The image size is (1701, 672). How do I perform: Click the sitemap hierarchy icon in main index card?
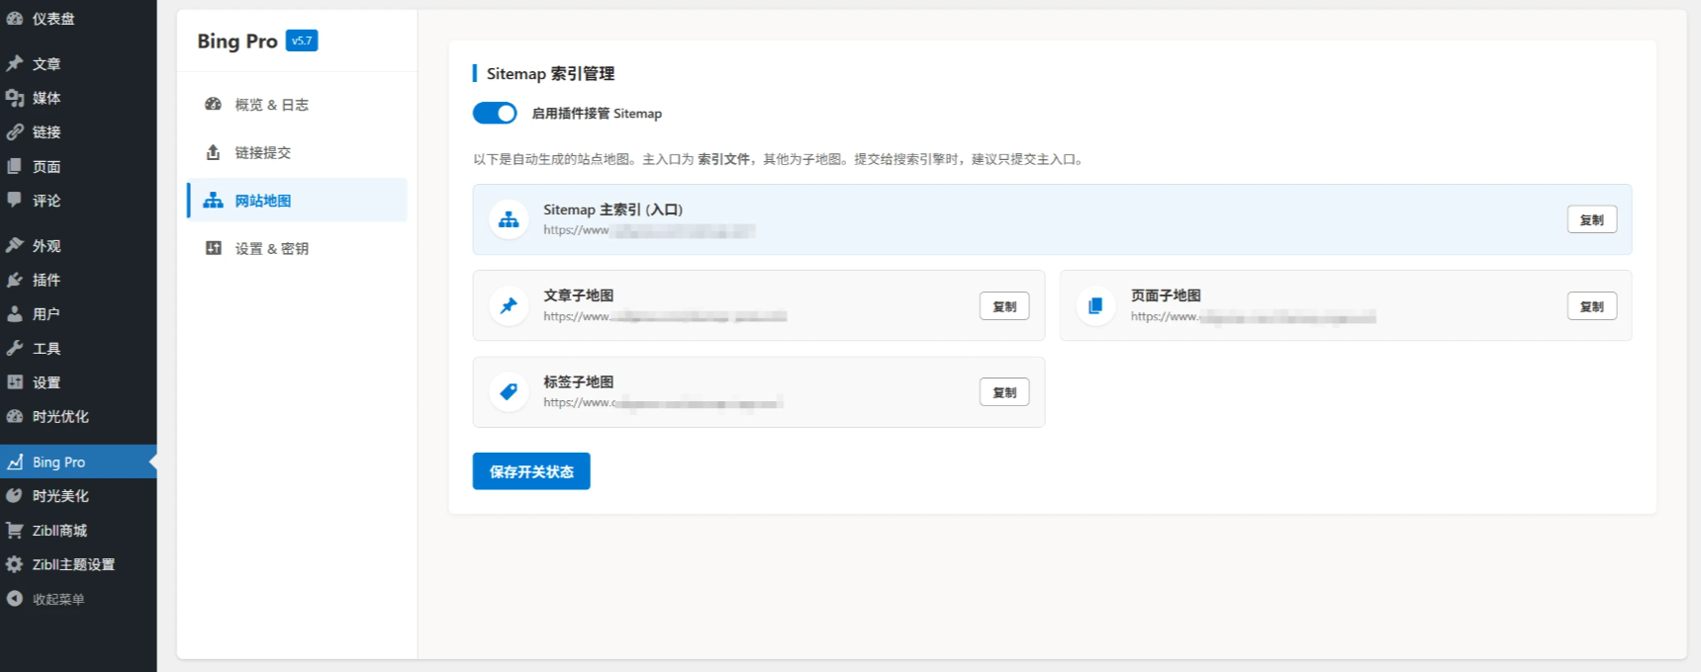509,219
